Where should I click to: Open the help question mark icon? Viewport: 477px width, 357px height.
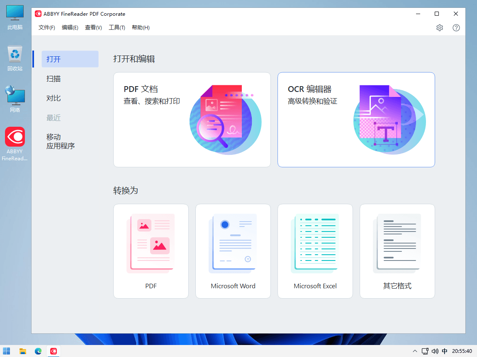456,28
